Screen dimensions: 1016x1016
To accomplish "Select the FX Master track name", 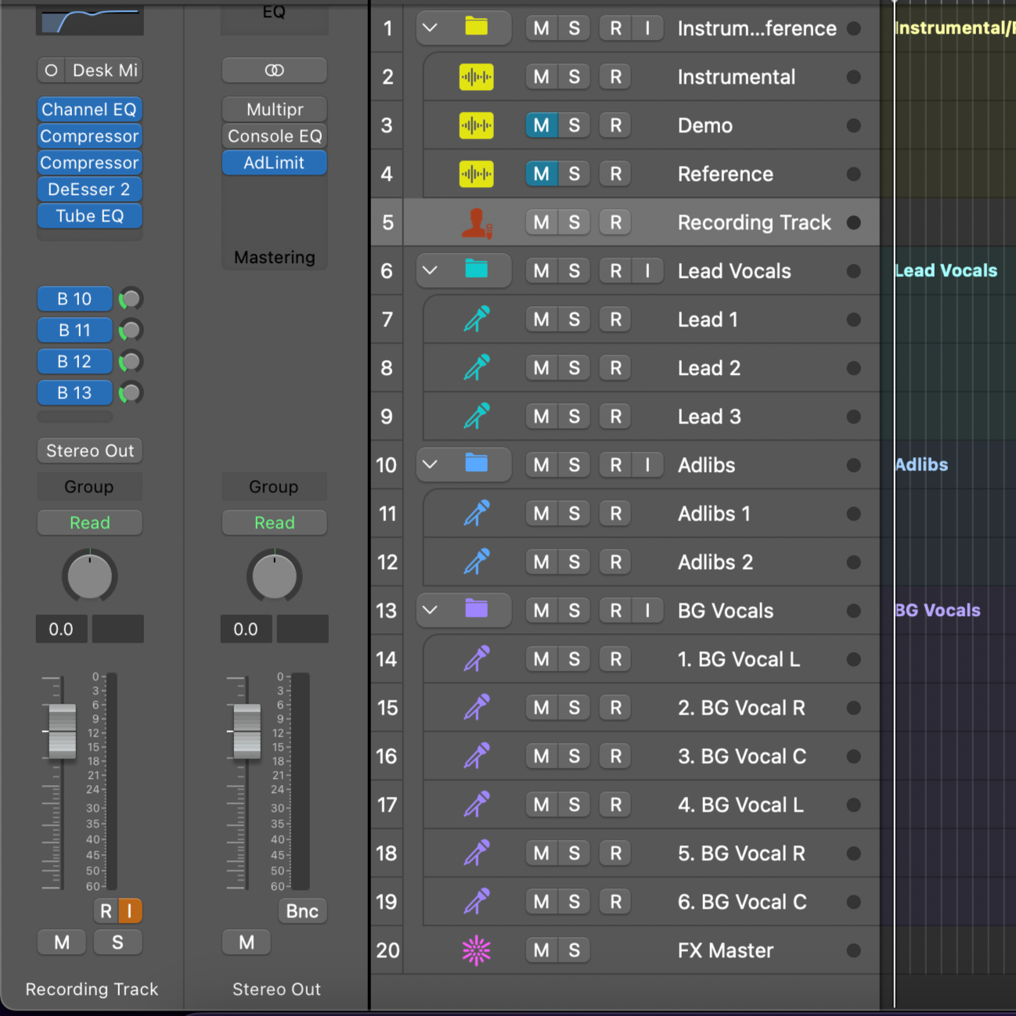I will pos(725,950).
